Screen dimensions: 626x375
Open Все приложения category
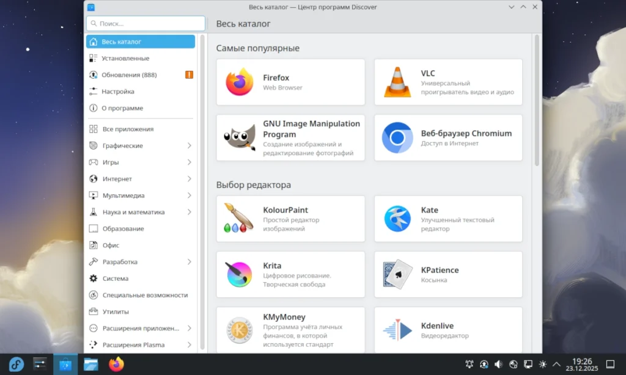click(x=141, y=129)
